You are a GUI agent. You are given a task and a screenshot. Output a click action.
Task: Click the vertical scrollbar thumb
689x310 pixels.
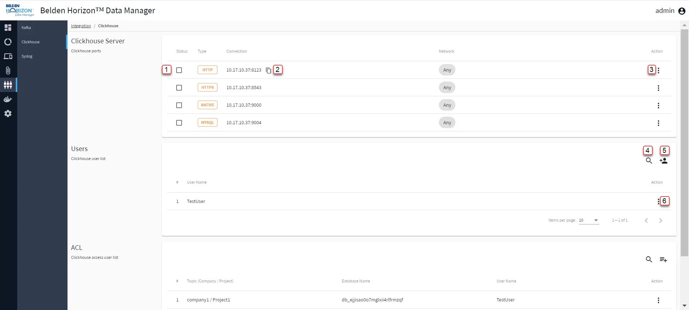point(684,143)
